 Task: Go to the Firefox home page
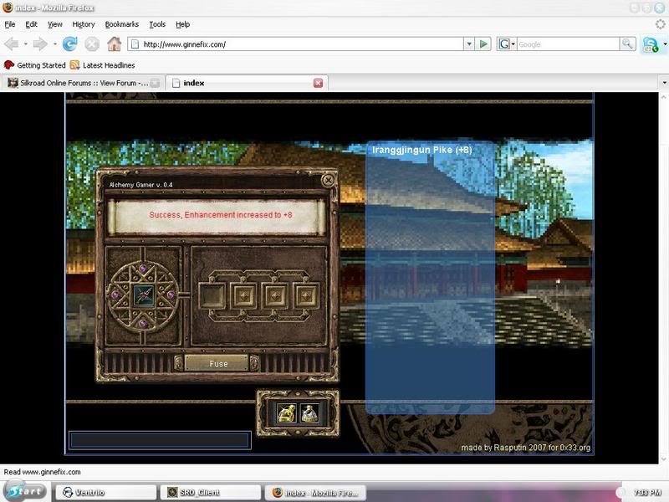pos(114,44)
